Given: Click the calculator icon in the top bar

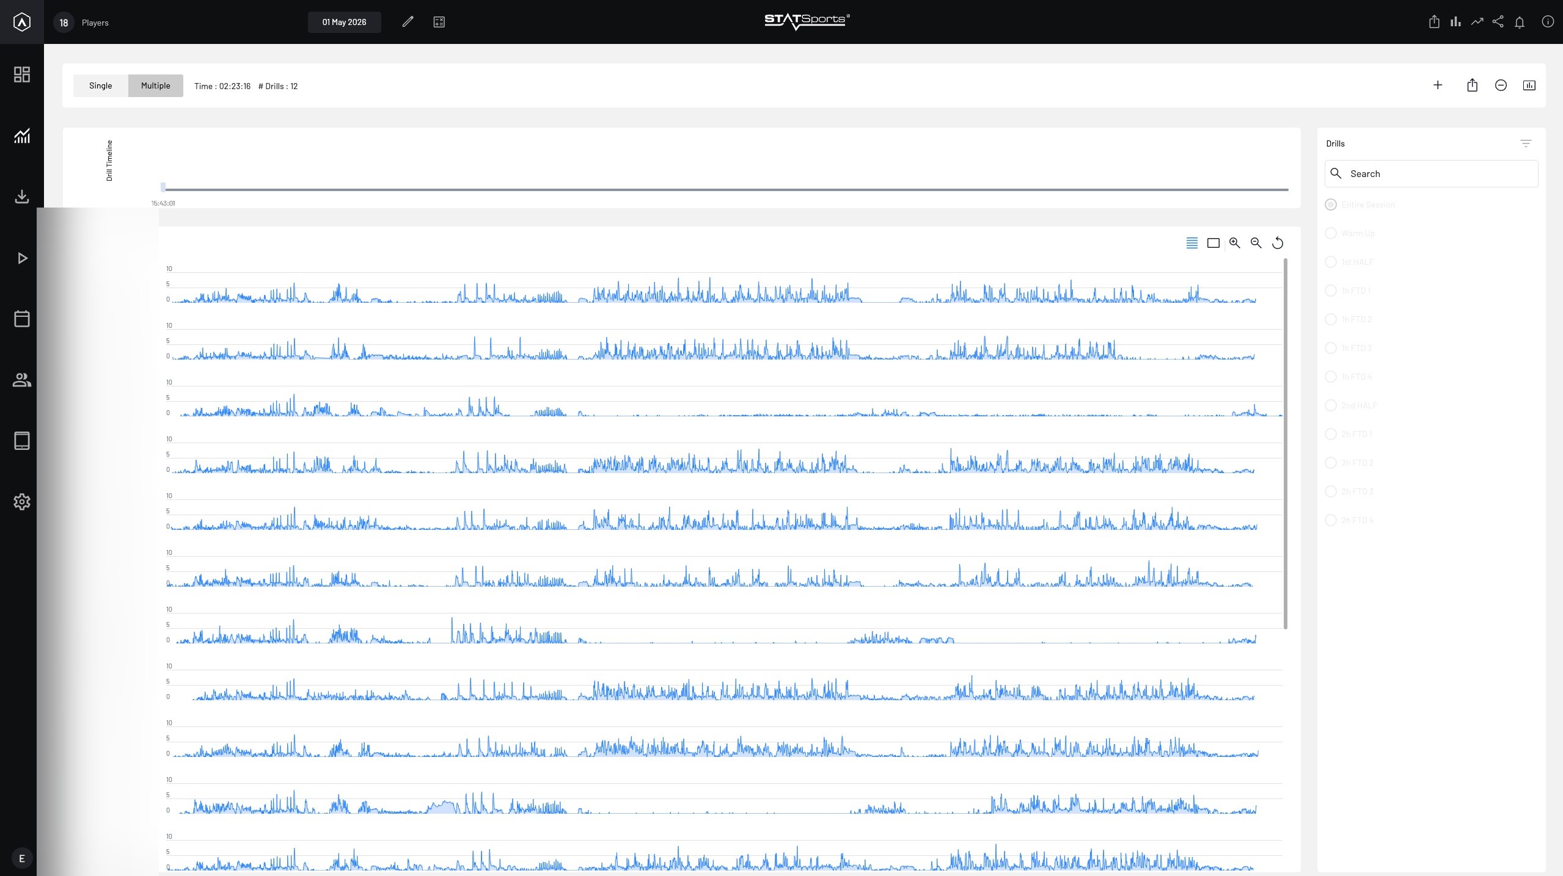Looking at the screenshot, I should (439, 22).
